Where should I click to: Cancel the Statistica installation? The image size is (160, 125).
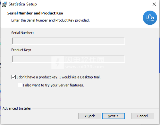pos(143,116)
